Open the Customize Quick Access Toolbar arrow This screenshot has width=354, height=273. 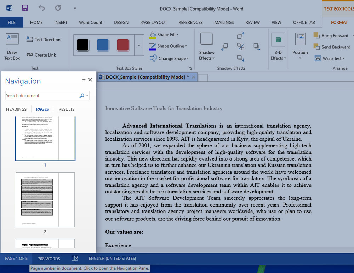tap(75, 8)
